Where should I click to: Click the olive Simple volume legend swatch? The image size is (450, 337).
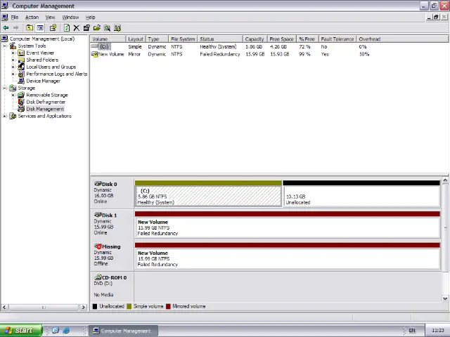[129, 306]
